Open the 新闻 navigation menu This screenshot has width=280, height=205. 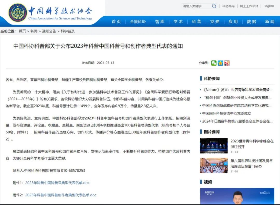(x=270, y=22)
